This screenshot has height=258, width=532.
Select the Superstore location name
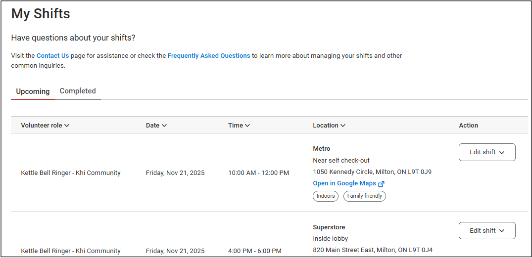tap(329, 227)
